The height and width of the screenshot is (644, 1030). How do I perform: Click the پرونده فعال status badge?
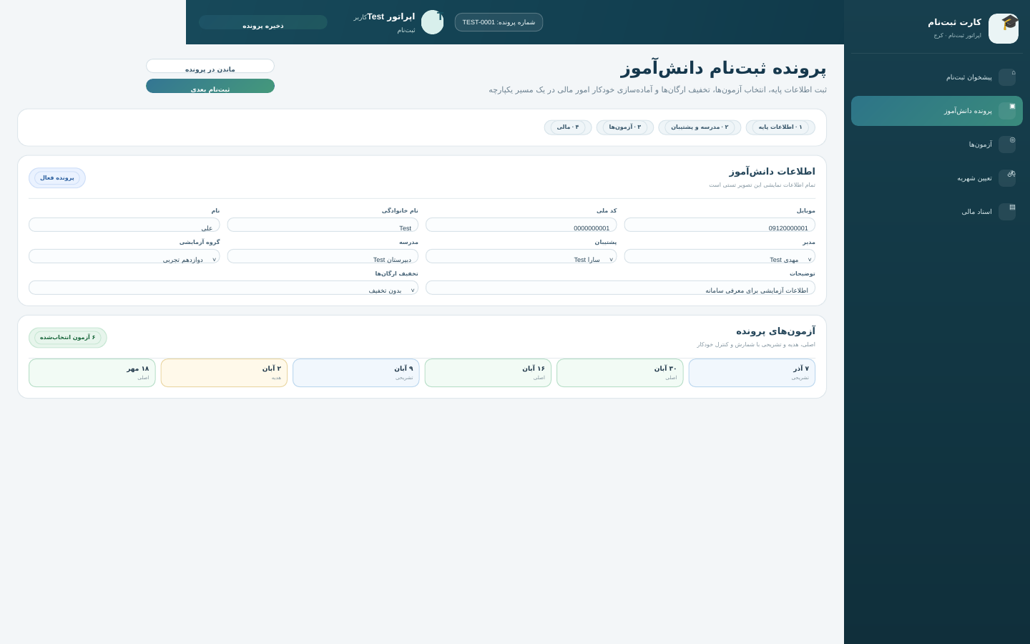tap(57, 178)
